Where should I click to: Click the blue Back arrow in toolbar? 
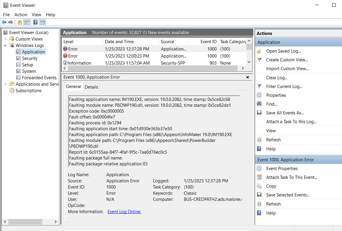[4, 22]
